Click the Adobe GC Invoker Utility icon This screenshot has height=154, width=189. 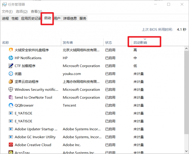pos(11,137)
